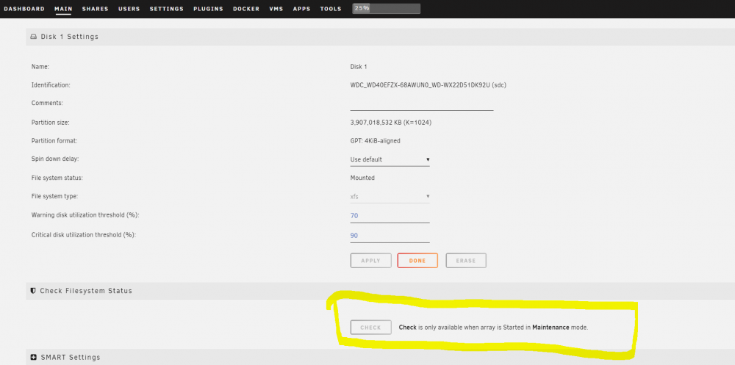This screenshot has width=735, height=365.
Task: Click the disk icon beside Disk 1 Settings
Action: point(33,37)
